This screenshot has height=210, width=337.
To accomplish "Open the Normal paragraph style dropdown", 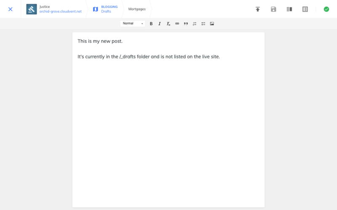I will click(133, 24).
